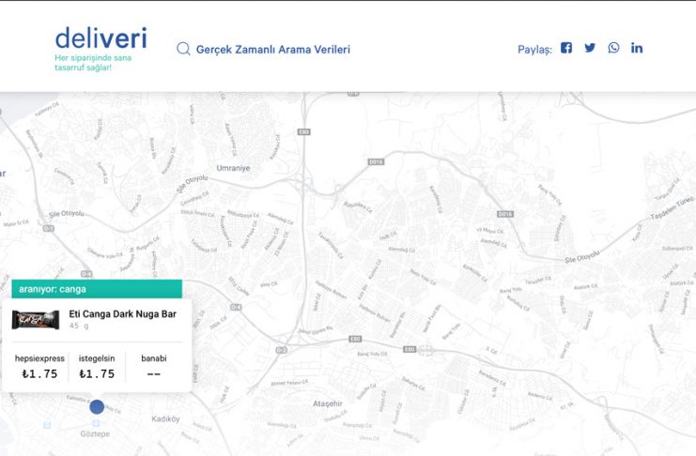Share via WhatsApp icon
This screenshot has height=456, width=696.
click(613, 48)
